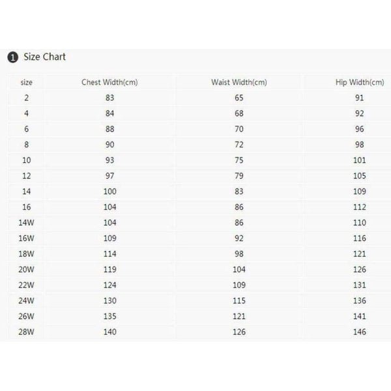Click hip width value 131 for size 22W

coord(359,285)
